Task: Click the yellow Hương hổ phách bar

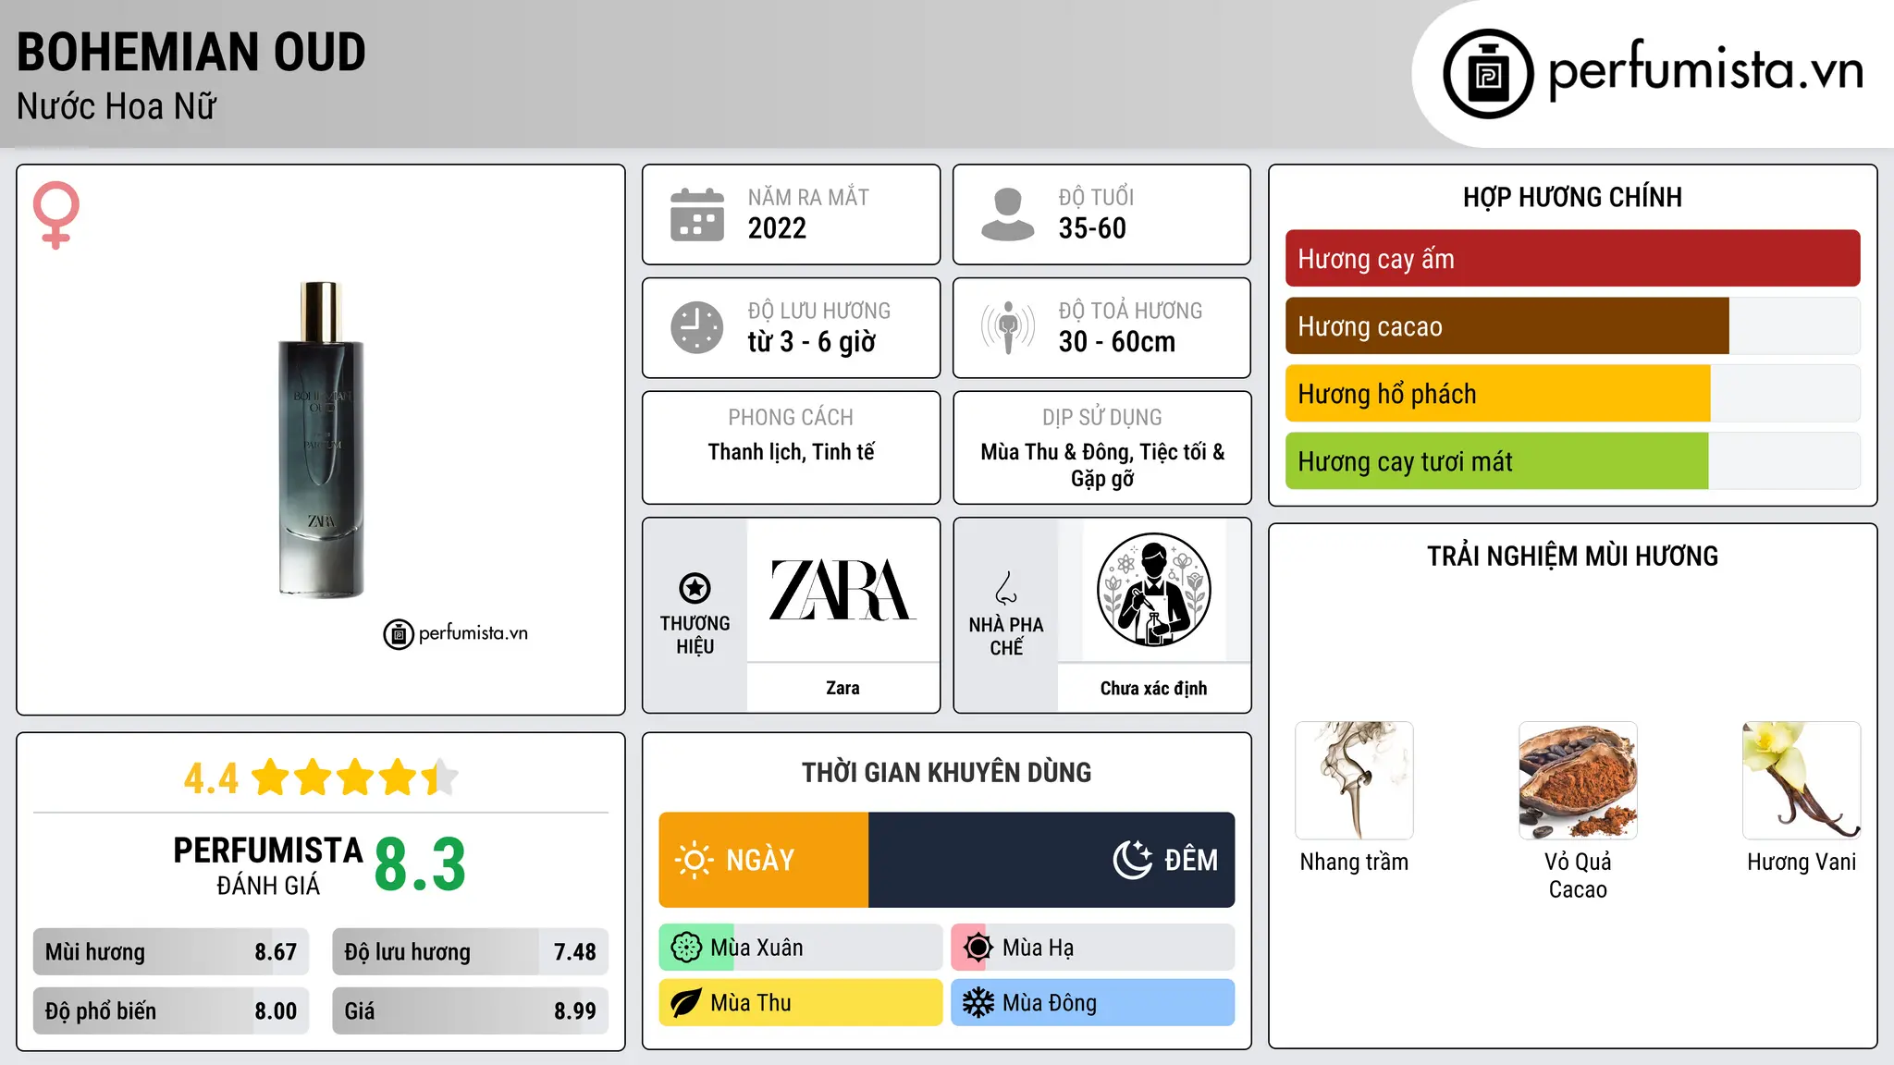Action: (1498, 394)
